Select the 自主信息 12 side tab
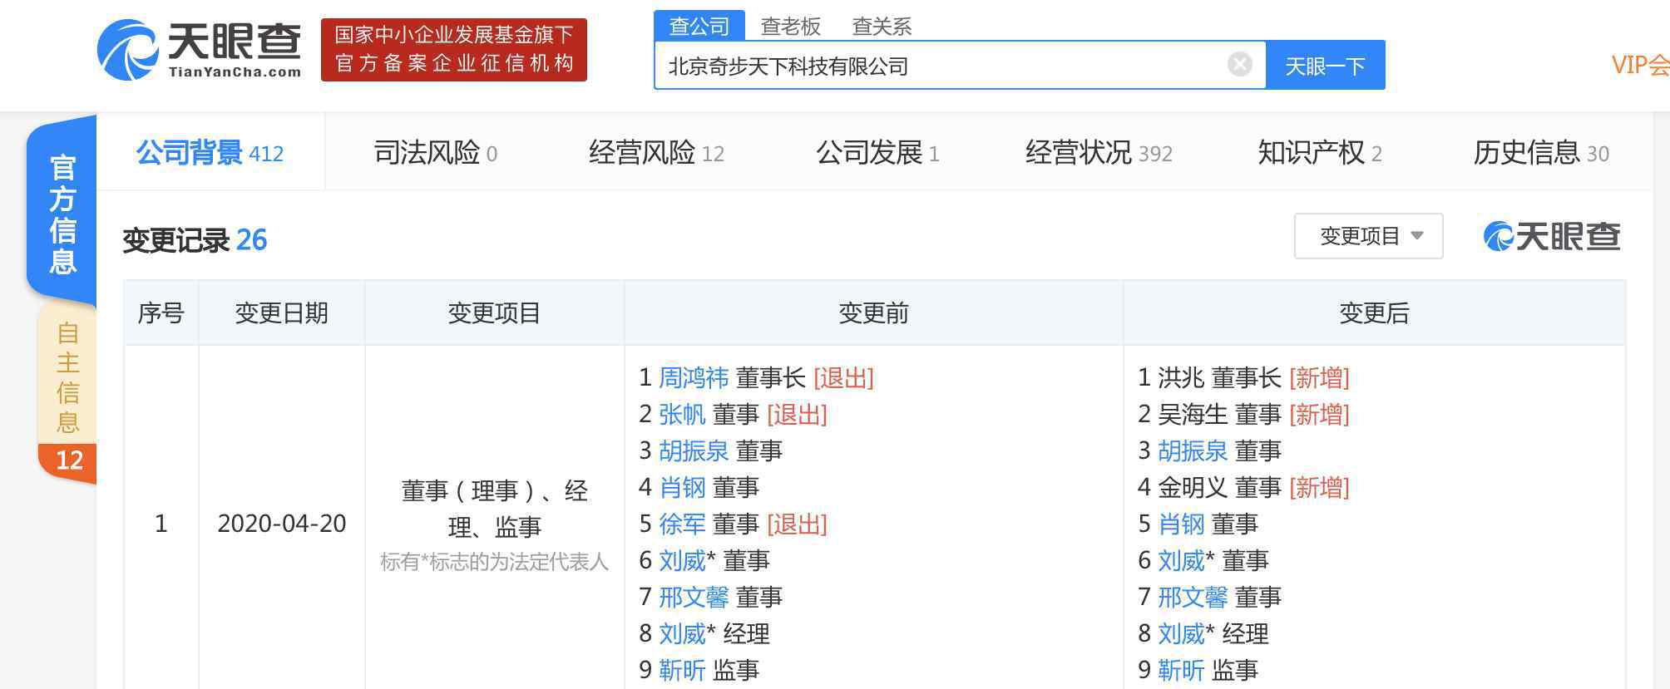Screen dimensions: 1670x689 (67, 395)
